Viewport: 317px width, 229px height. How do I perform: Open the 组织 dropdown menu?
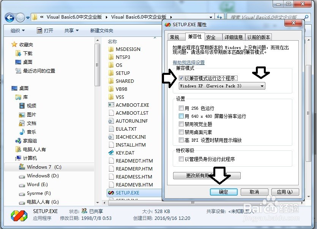click(17, 30)
